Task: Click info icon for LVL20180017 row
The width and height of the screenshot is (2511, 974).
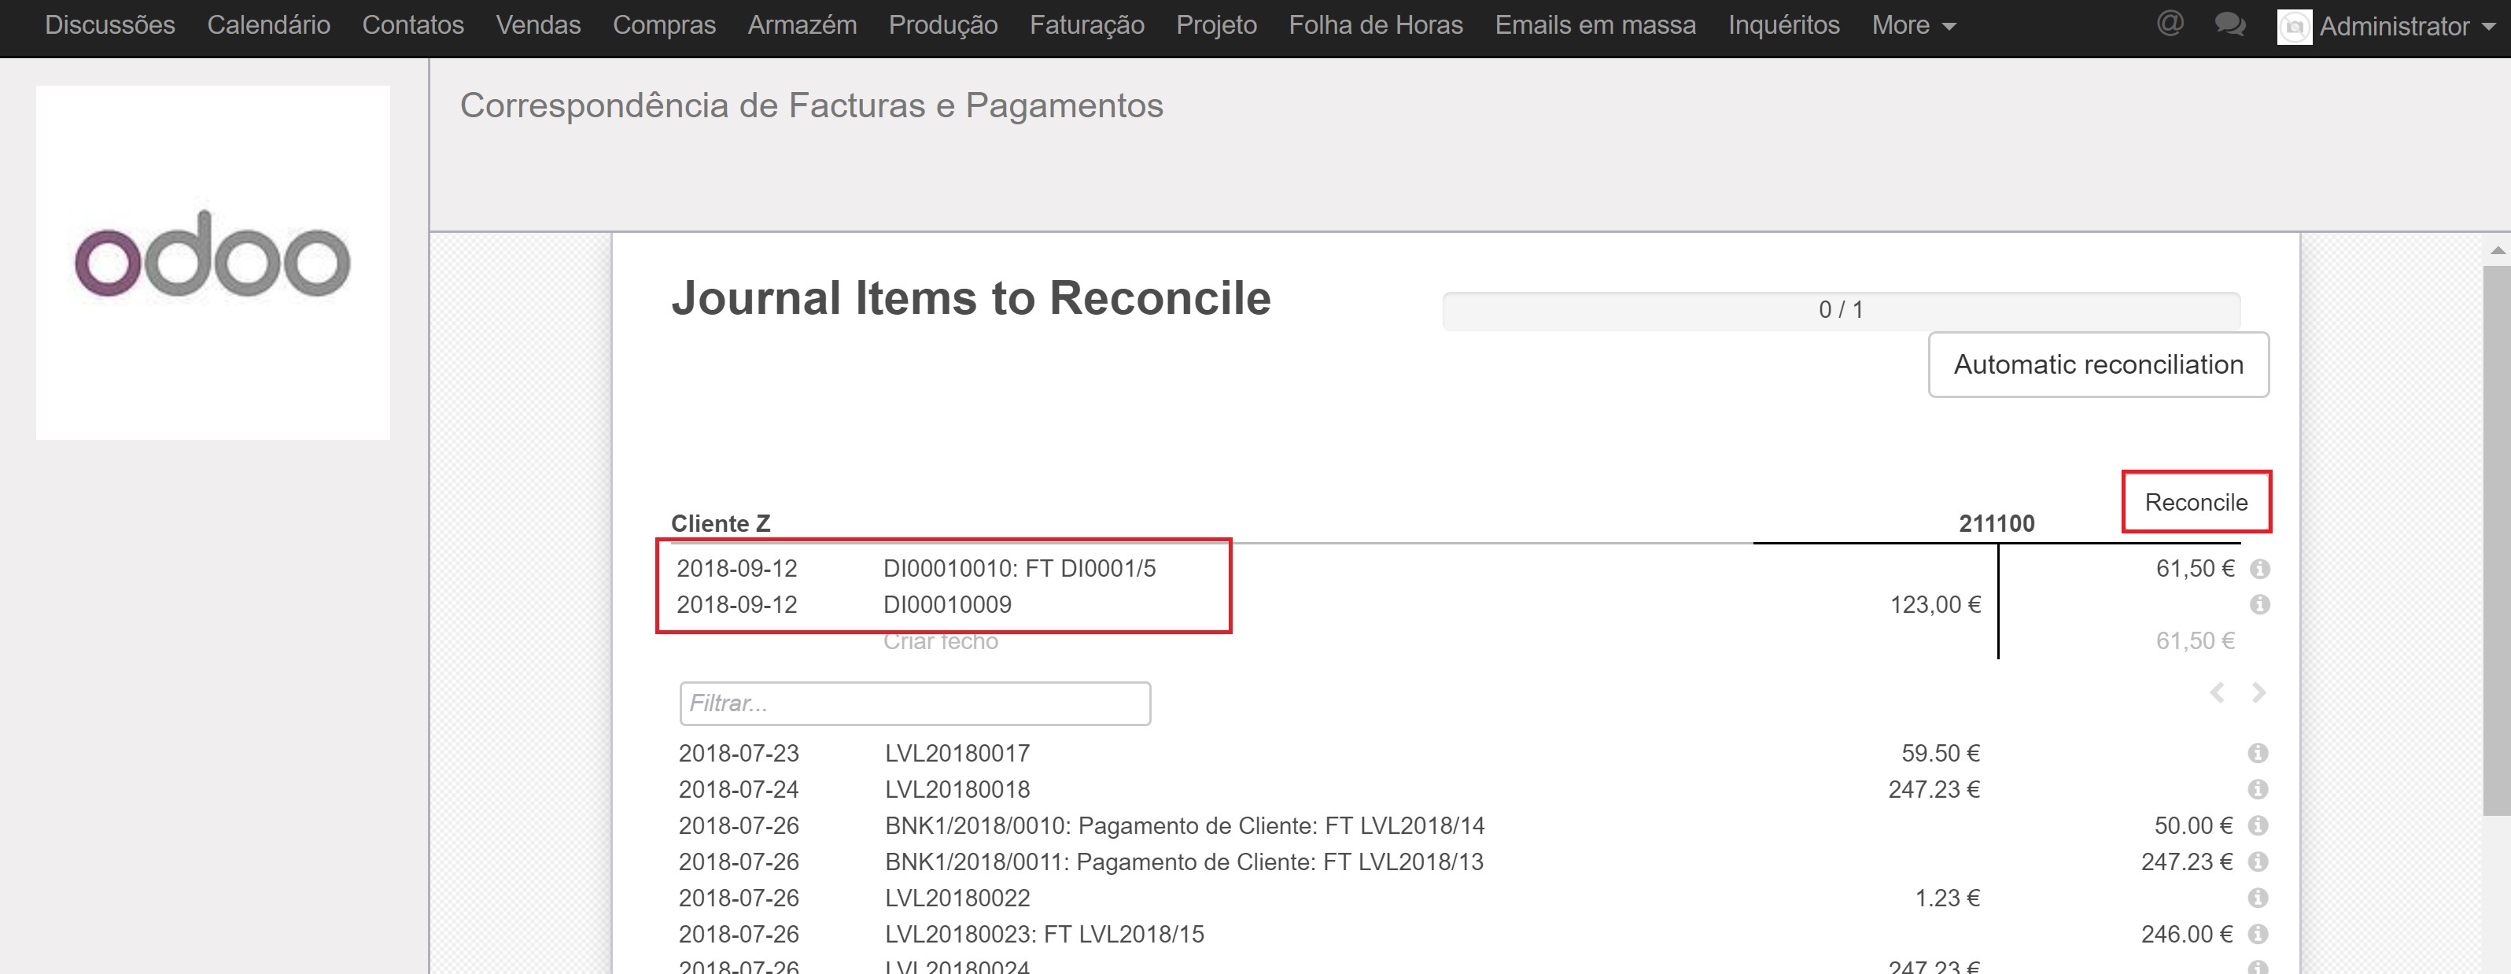Action: click(x=2258, y=753)
